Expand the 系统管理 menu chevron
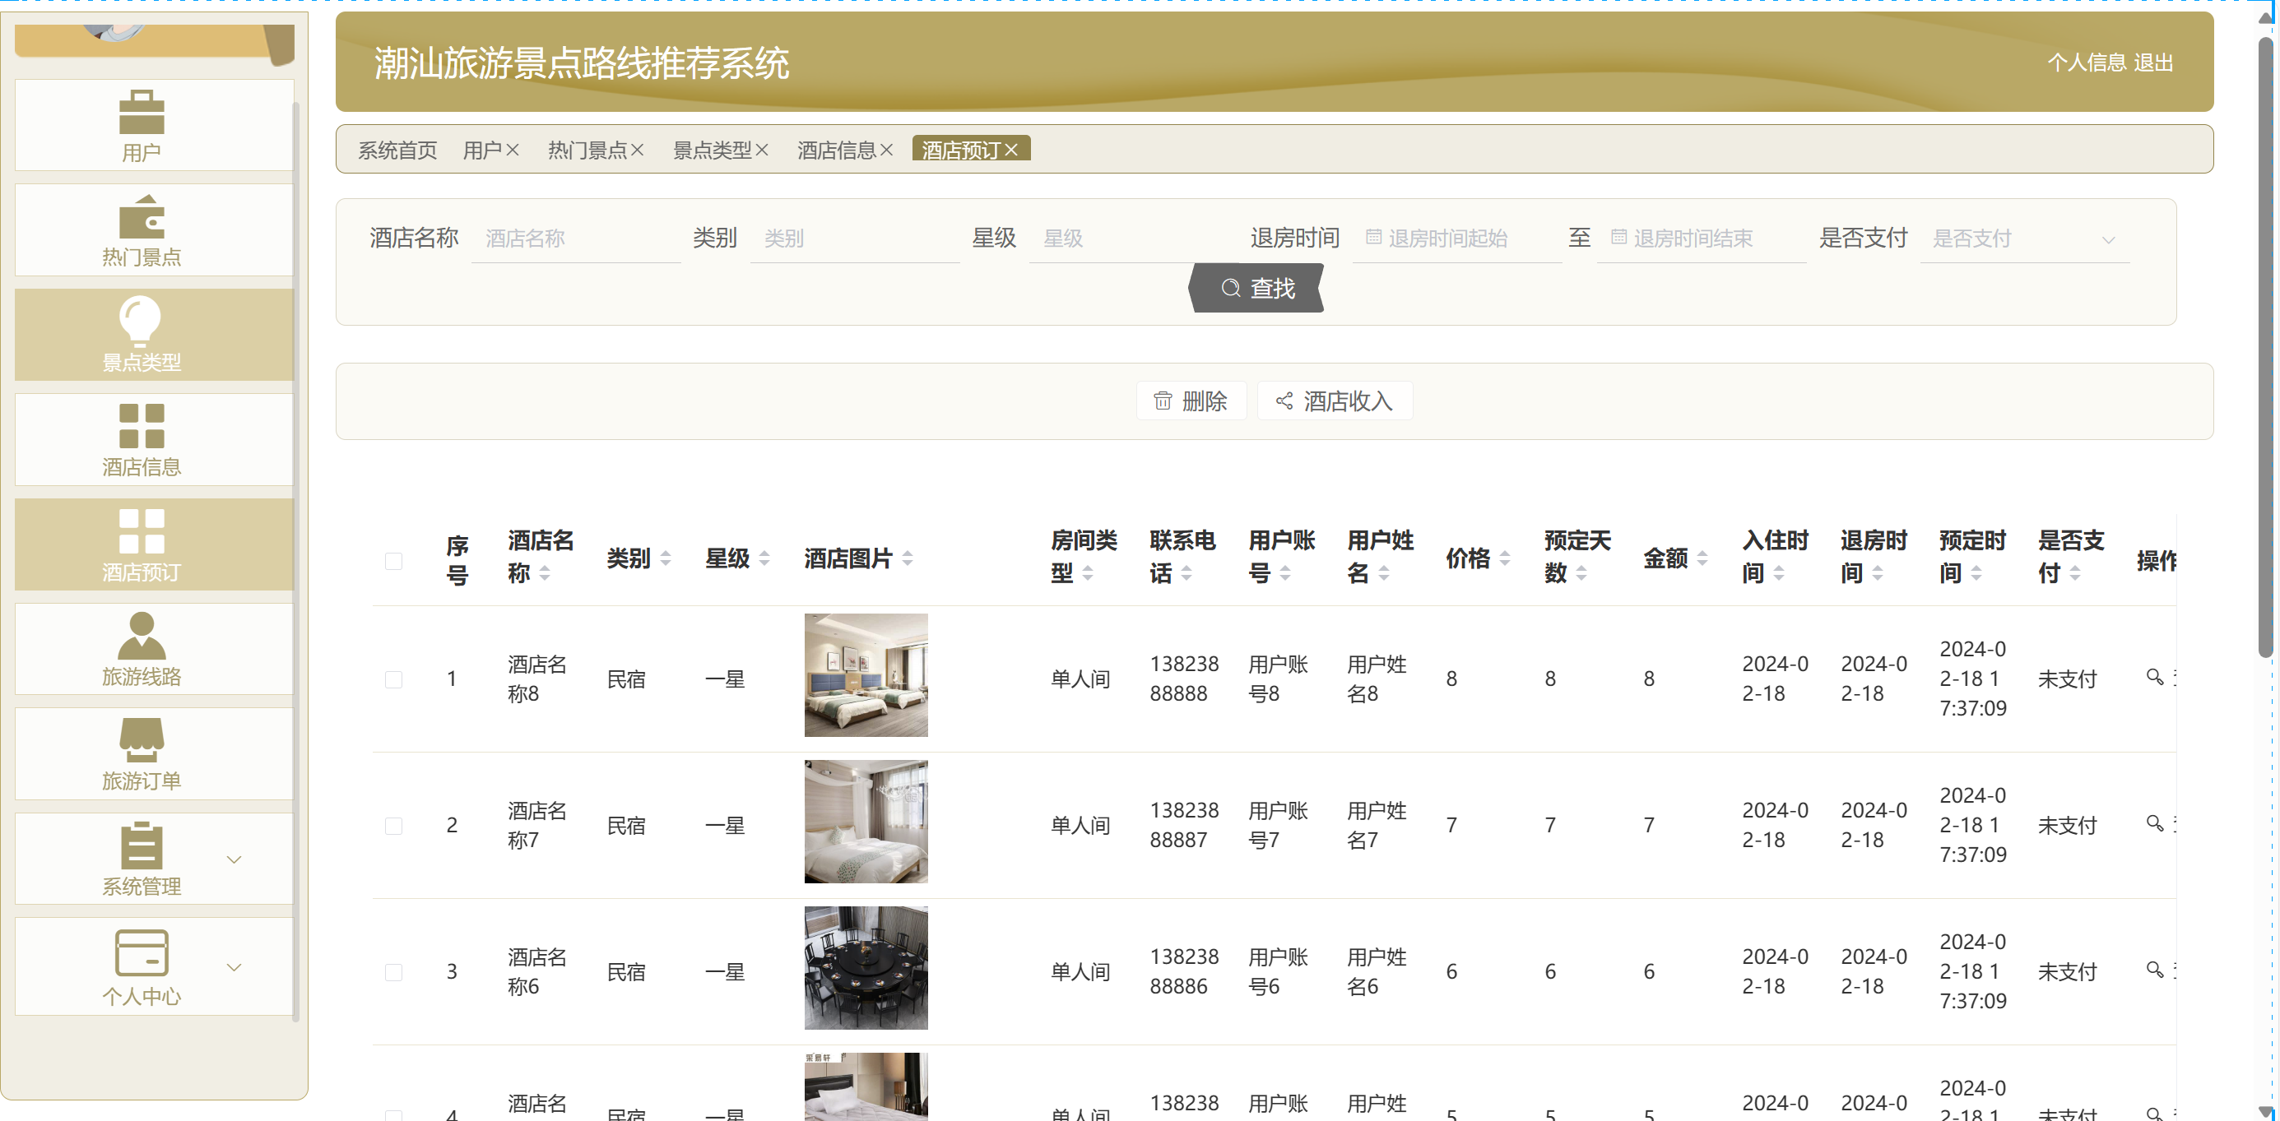The height and width of the screenshot is (1121, 2280). coord(235,859)
